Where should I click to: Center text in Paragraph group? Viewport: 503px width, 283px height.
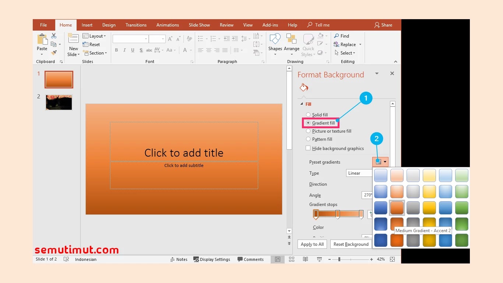tap(209, 50)
